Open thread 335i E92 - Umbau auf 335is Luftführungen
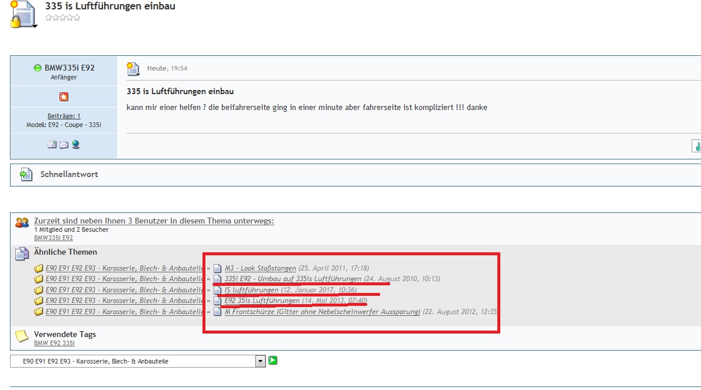Screen dimensions: 701x390 coord(293,279)
